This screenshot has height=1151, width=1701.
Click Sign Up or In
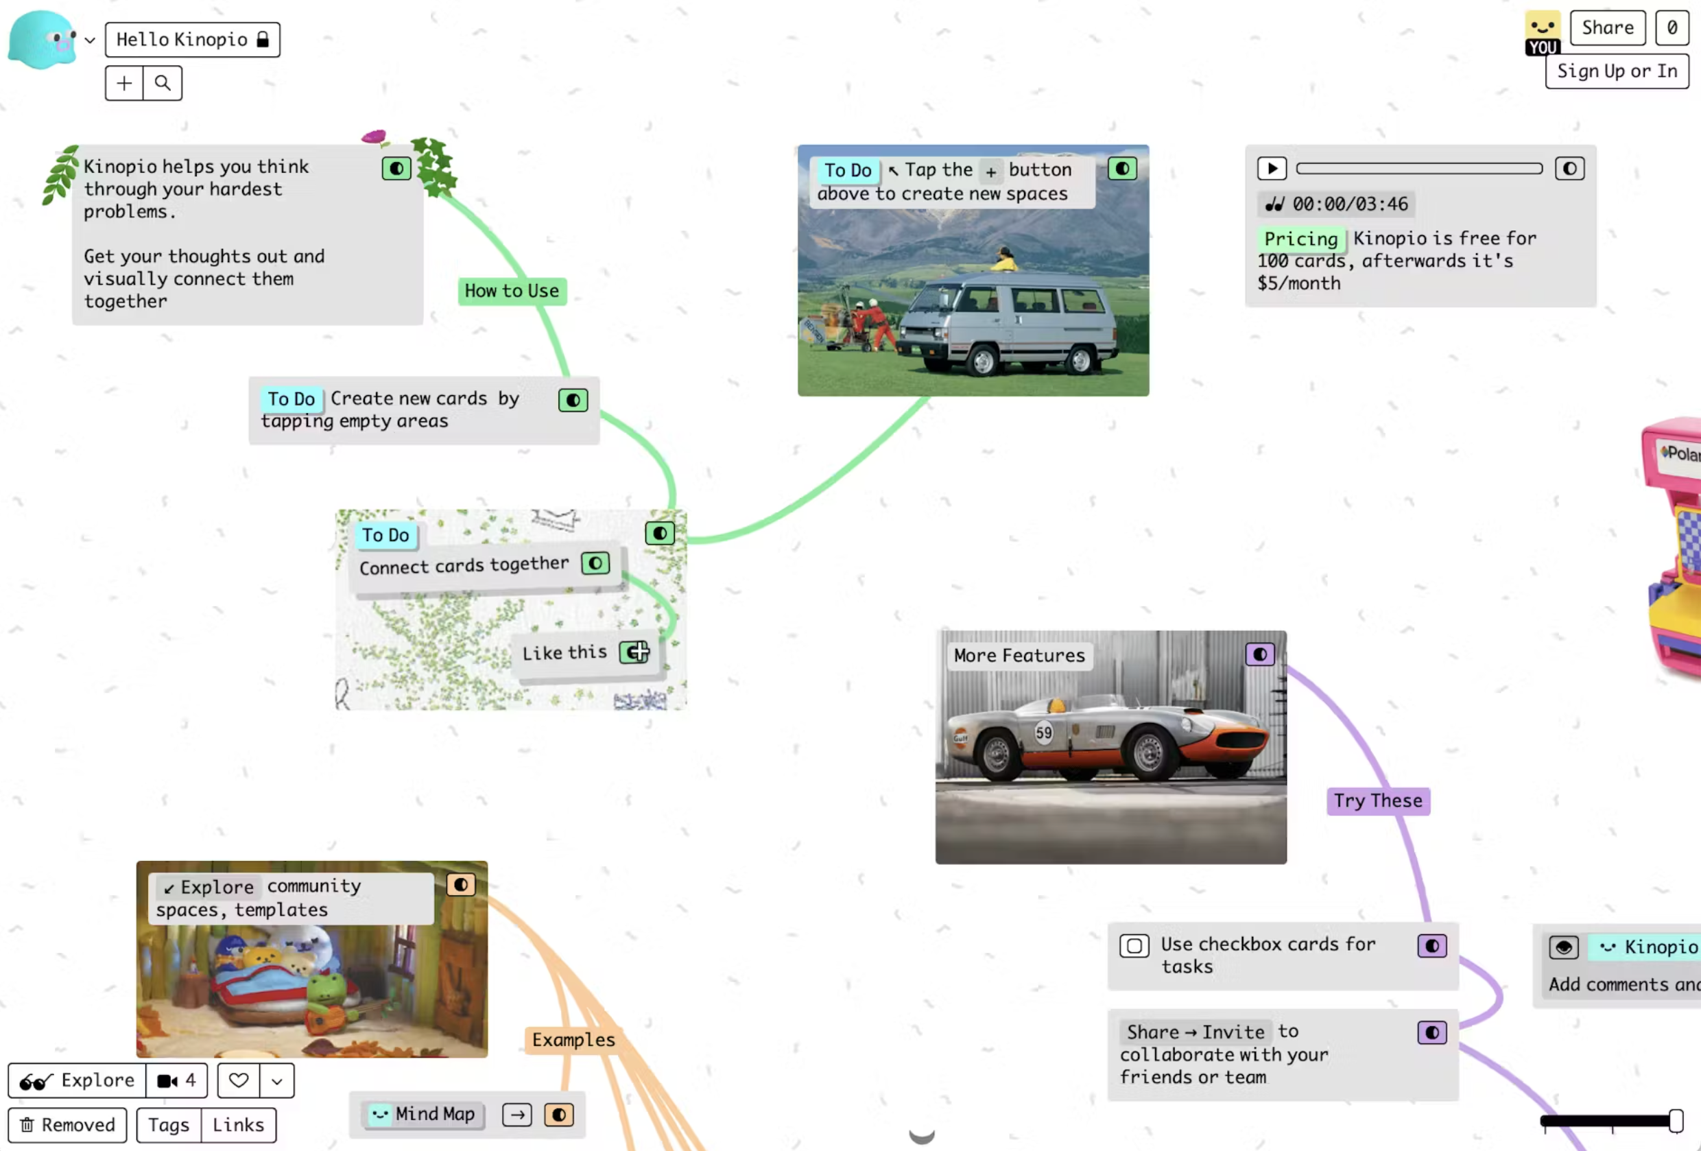[1616, 71]
